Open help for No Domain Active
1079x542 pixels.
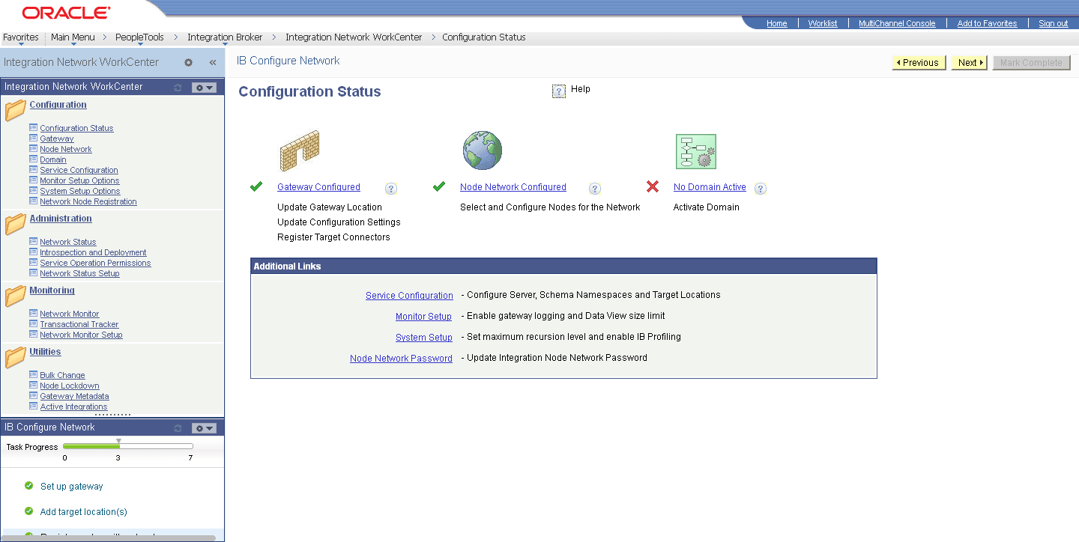click(x=760, y=189)
